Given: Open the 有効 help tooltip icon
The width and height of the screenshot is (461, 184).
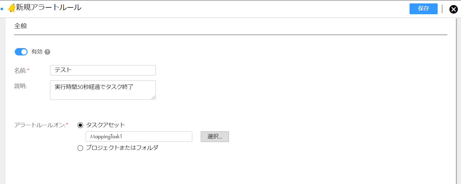Looking at the screenshot, I should click(x=47, y=52).
